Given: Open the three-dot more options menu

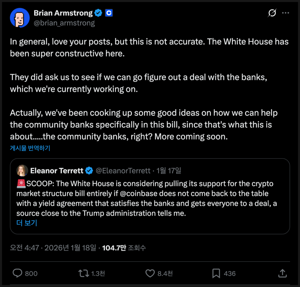Looking at the screenshot, I should tap(285, 13).
